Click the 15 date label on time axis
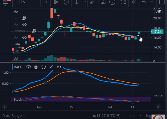Screen dimensions: 167x119 [71, 107]
